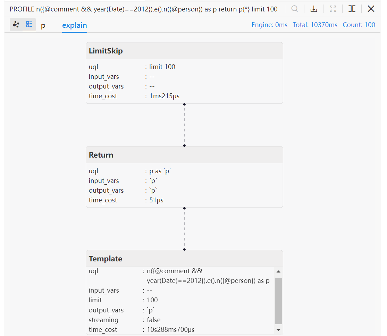Switch to list view mode icon
Image resolution: width=387 pixels, height=336 pixels.
click(29, 25)
